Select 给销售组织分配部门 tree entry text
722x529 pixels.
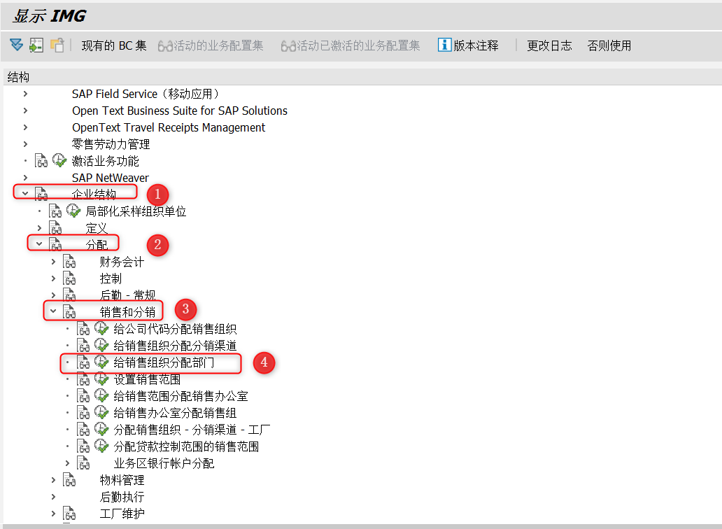pos(164,362)
